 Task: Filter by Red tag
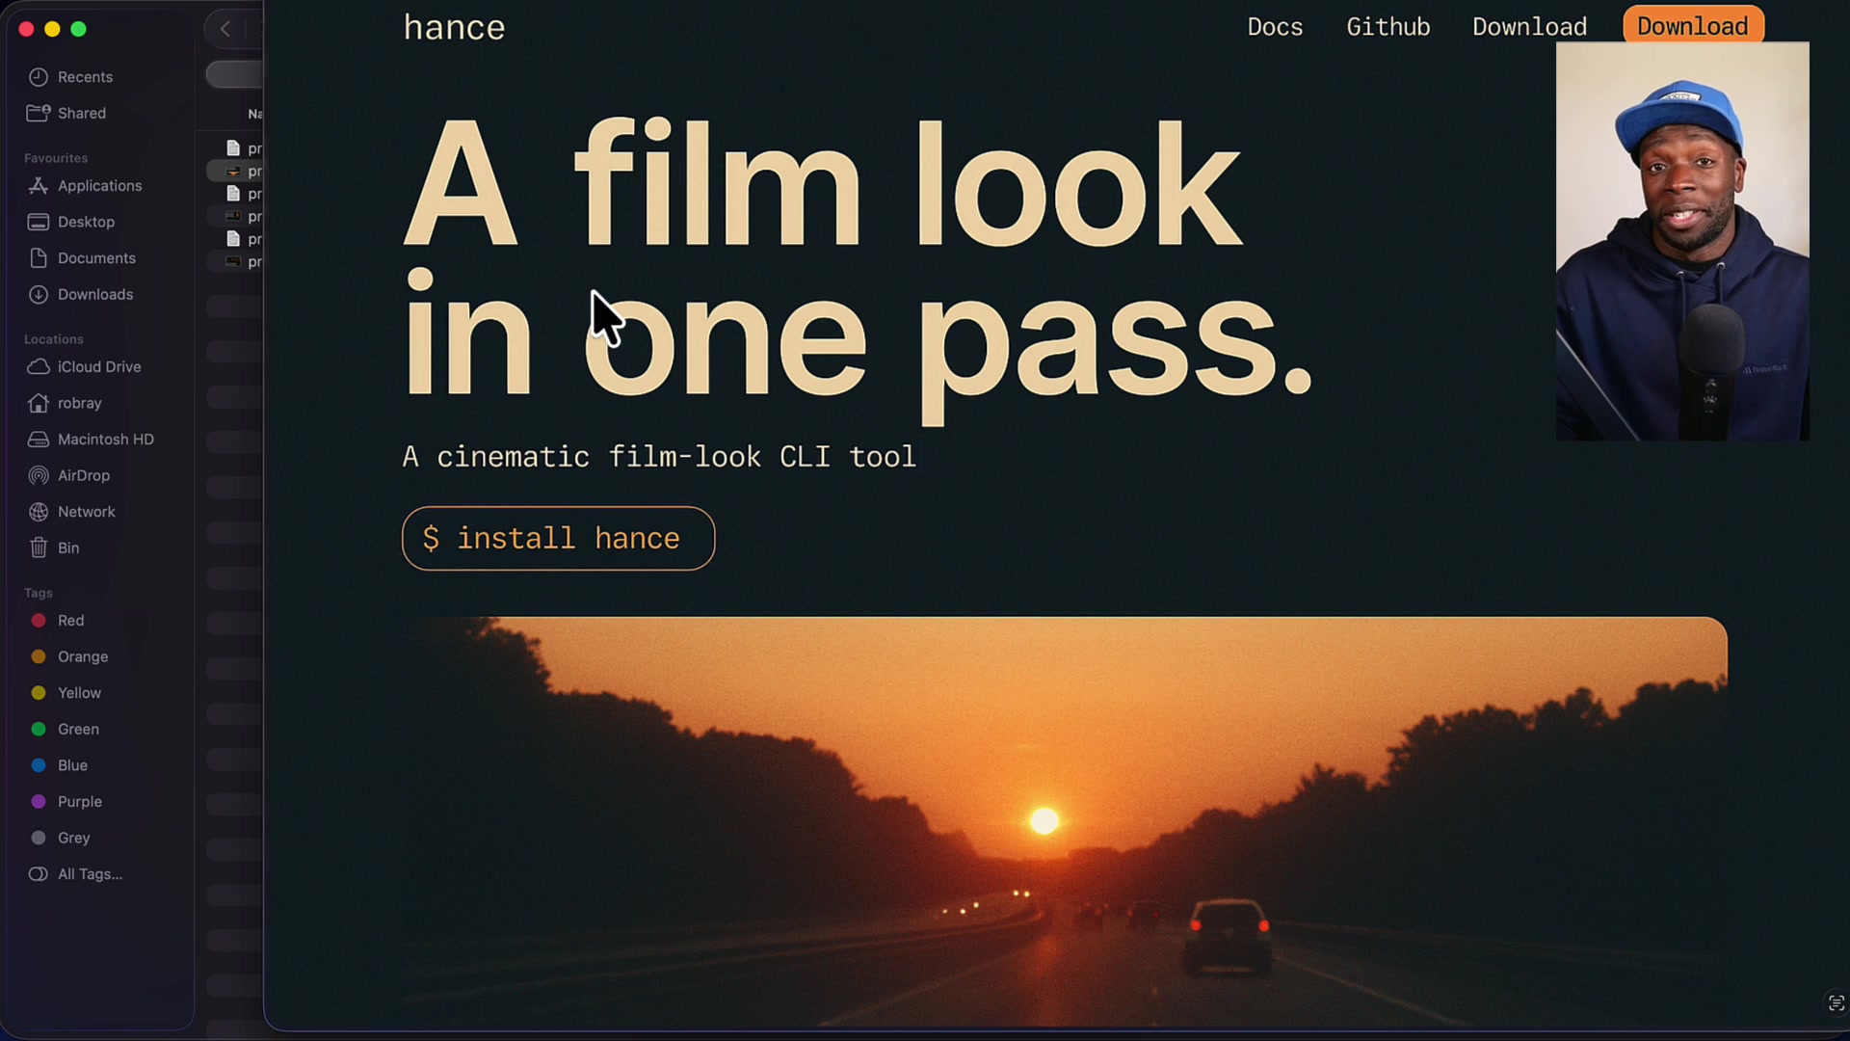point(70,621)
